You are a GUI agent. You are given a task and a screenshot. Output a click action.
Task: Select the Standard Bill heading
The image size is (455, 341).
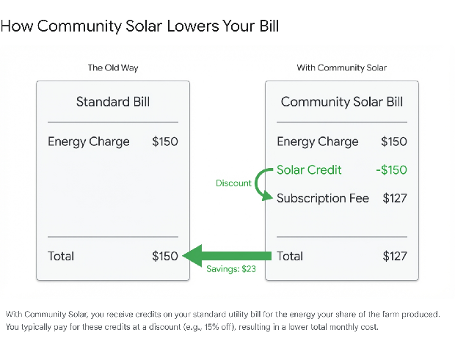coord(113,102)
